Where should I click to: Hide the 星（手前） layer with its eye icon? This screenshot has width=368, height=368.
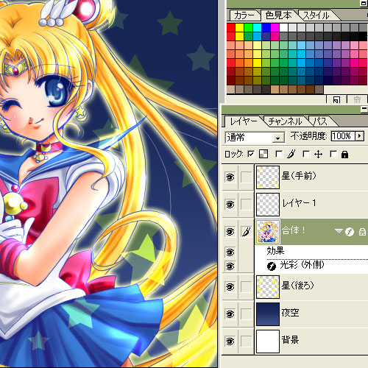point(230,177)
